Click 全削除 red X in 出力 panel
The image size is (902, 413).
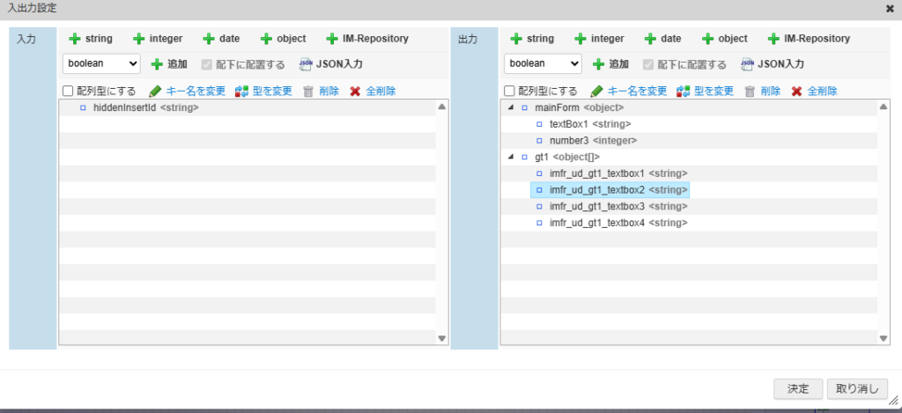point(796,91)
